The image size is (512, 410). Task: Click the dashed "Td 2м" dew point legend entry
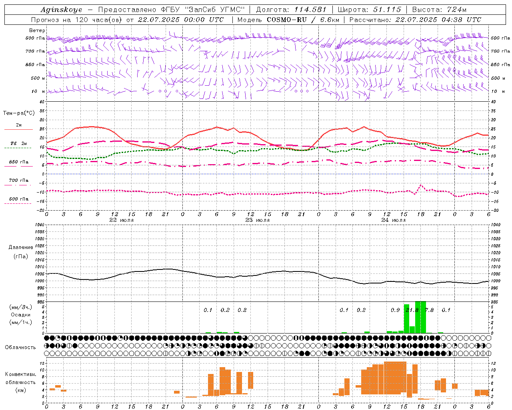click(x=18, y=143)
